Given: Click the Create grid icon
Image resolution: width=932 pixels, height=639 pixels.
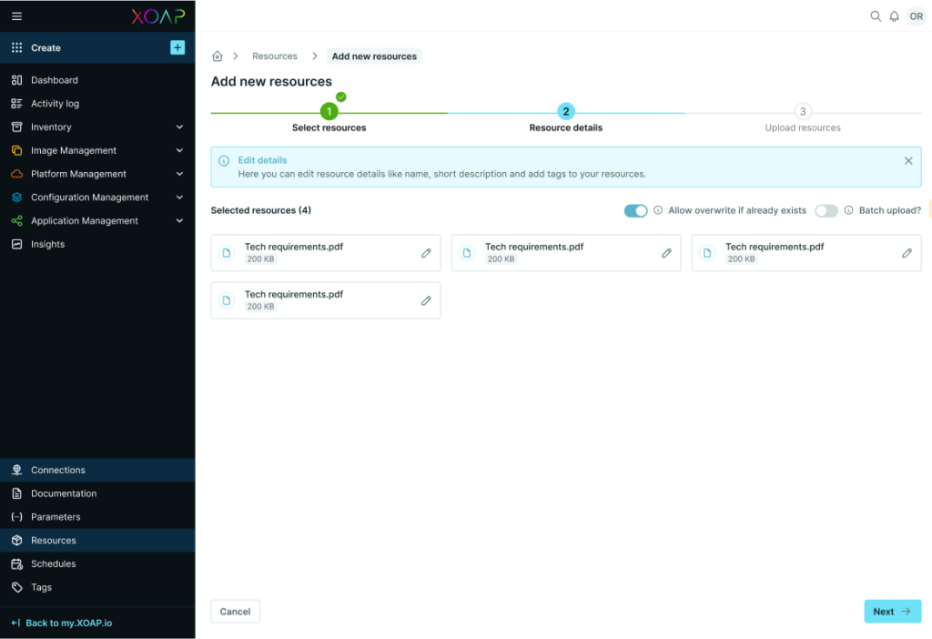Looking at the screenshot, I should (16, 47).
